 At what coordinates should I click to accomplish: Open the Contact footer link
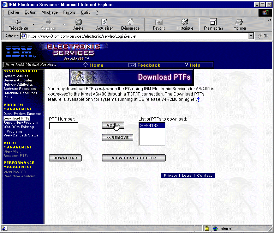pyautogui.click(x=204, y=176)
